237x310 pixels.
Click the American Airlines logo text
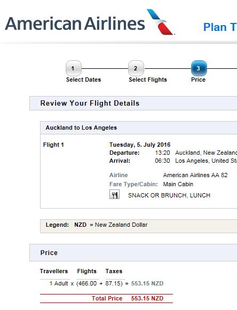click(75, 23)
